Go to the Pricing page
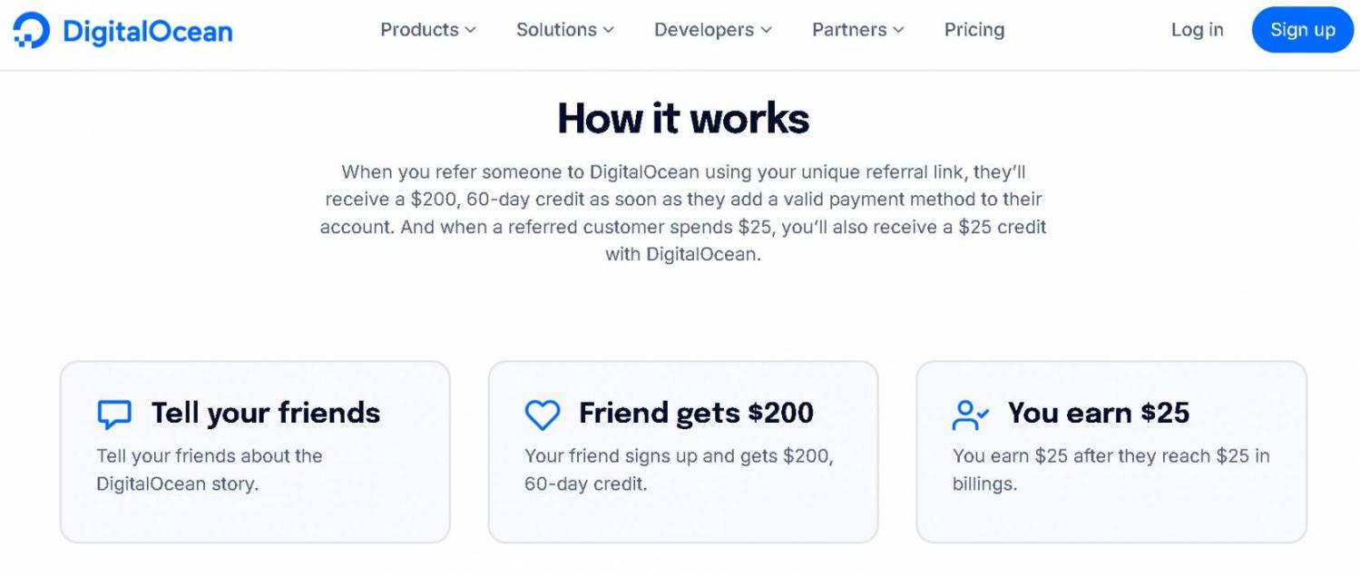This screenshot has height=576, width=1360. click(974, 30)
